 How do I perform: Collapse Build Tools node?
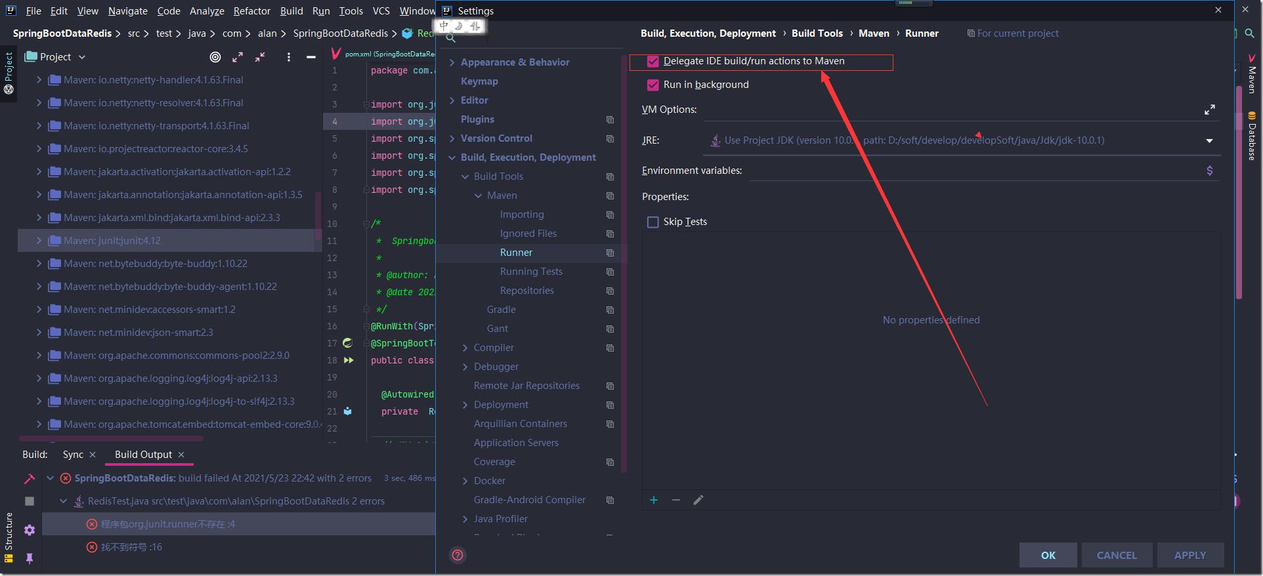point(465,176)
